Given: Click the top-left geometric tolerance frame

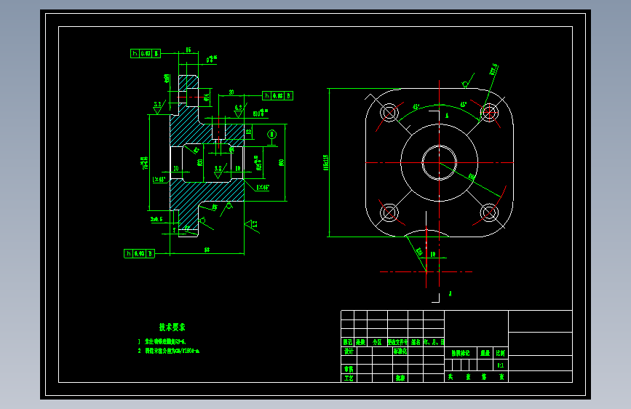Looking at the screenshot, I should pyautogui.click(x=146, y=53).
